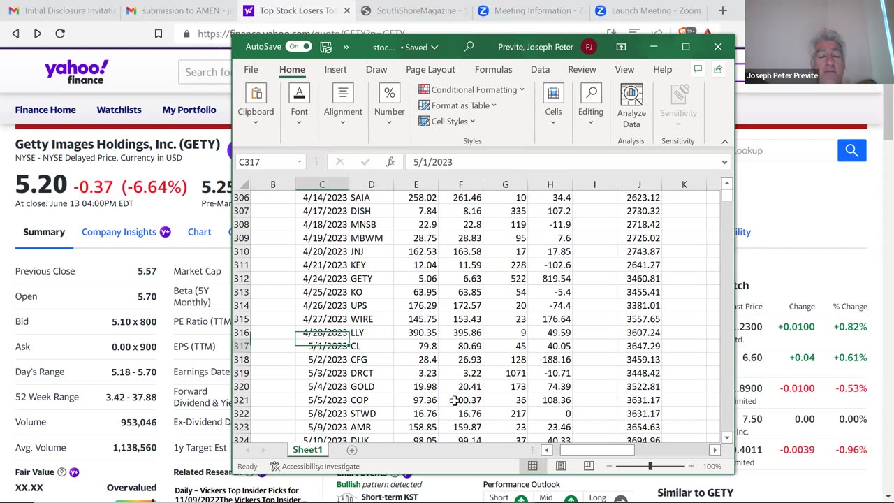Click the blue search button on Yahoo Finance
894x503 pixels.
pyautogui.click(x=851, y=150)
